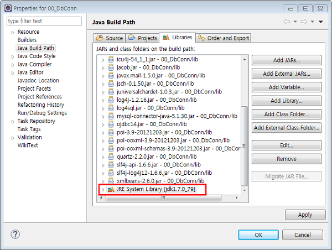
Task: Expand the Task Repository node
Action: click(13, 122)
